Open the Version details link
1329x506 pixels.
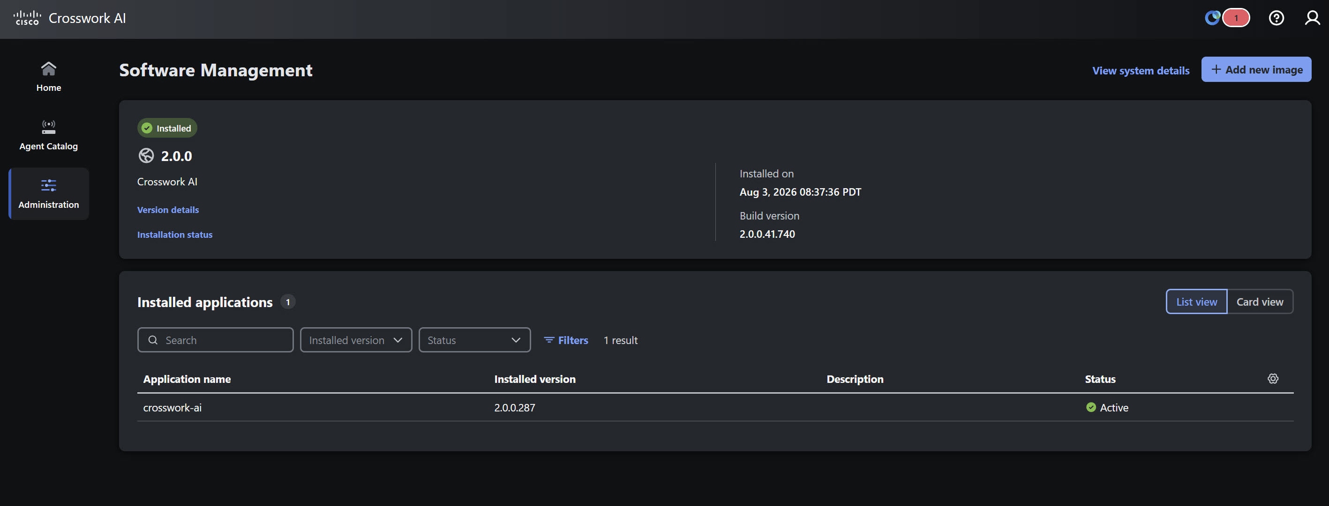click(168, 210)
